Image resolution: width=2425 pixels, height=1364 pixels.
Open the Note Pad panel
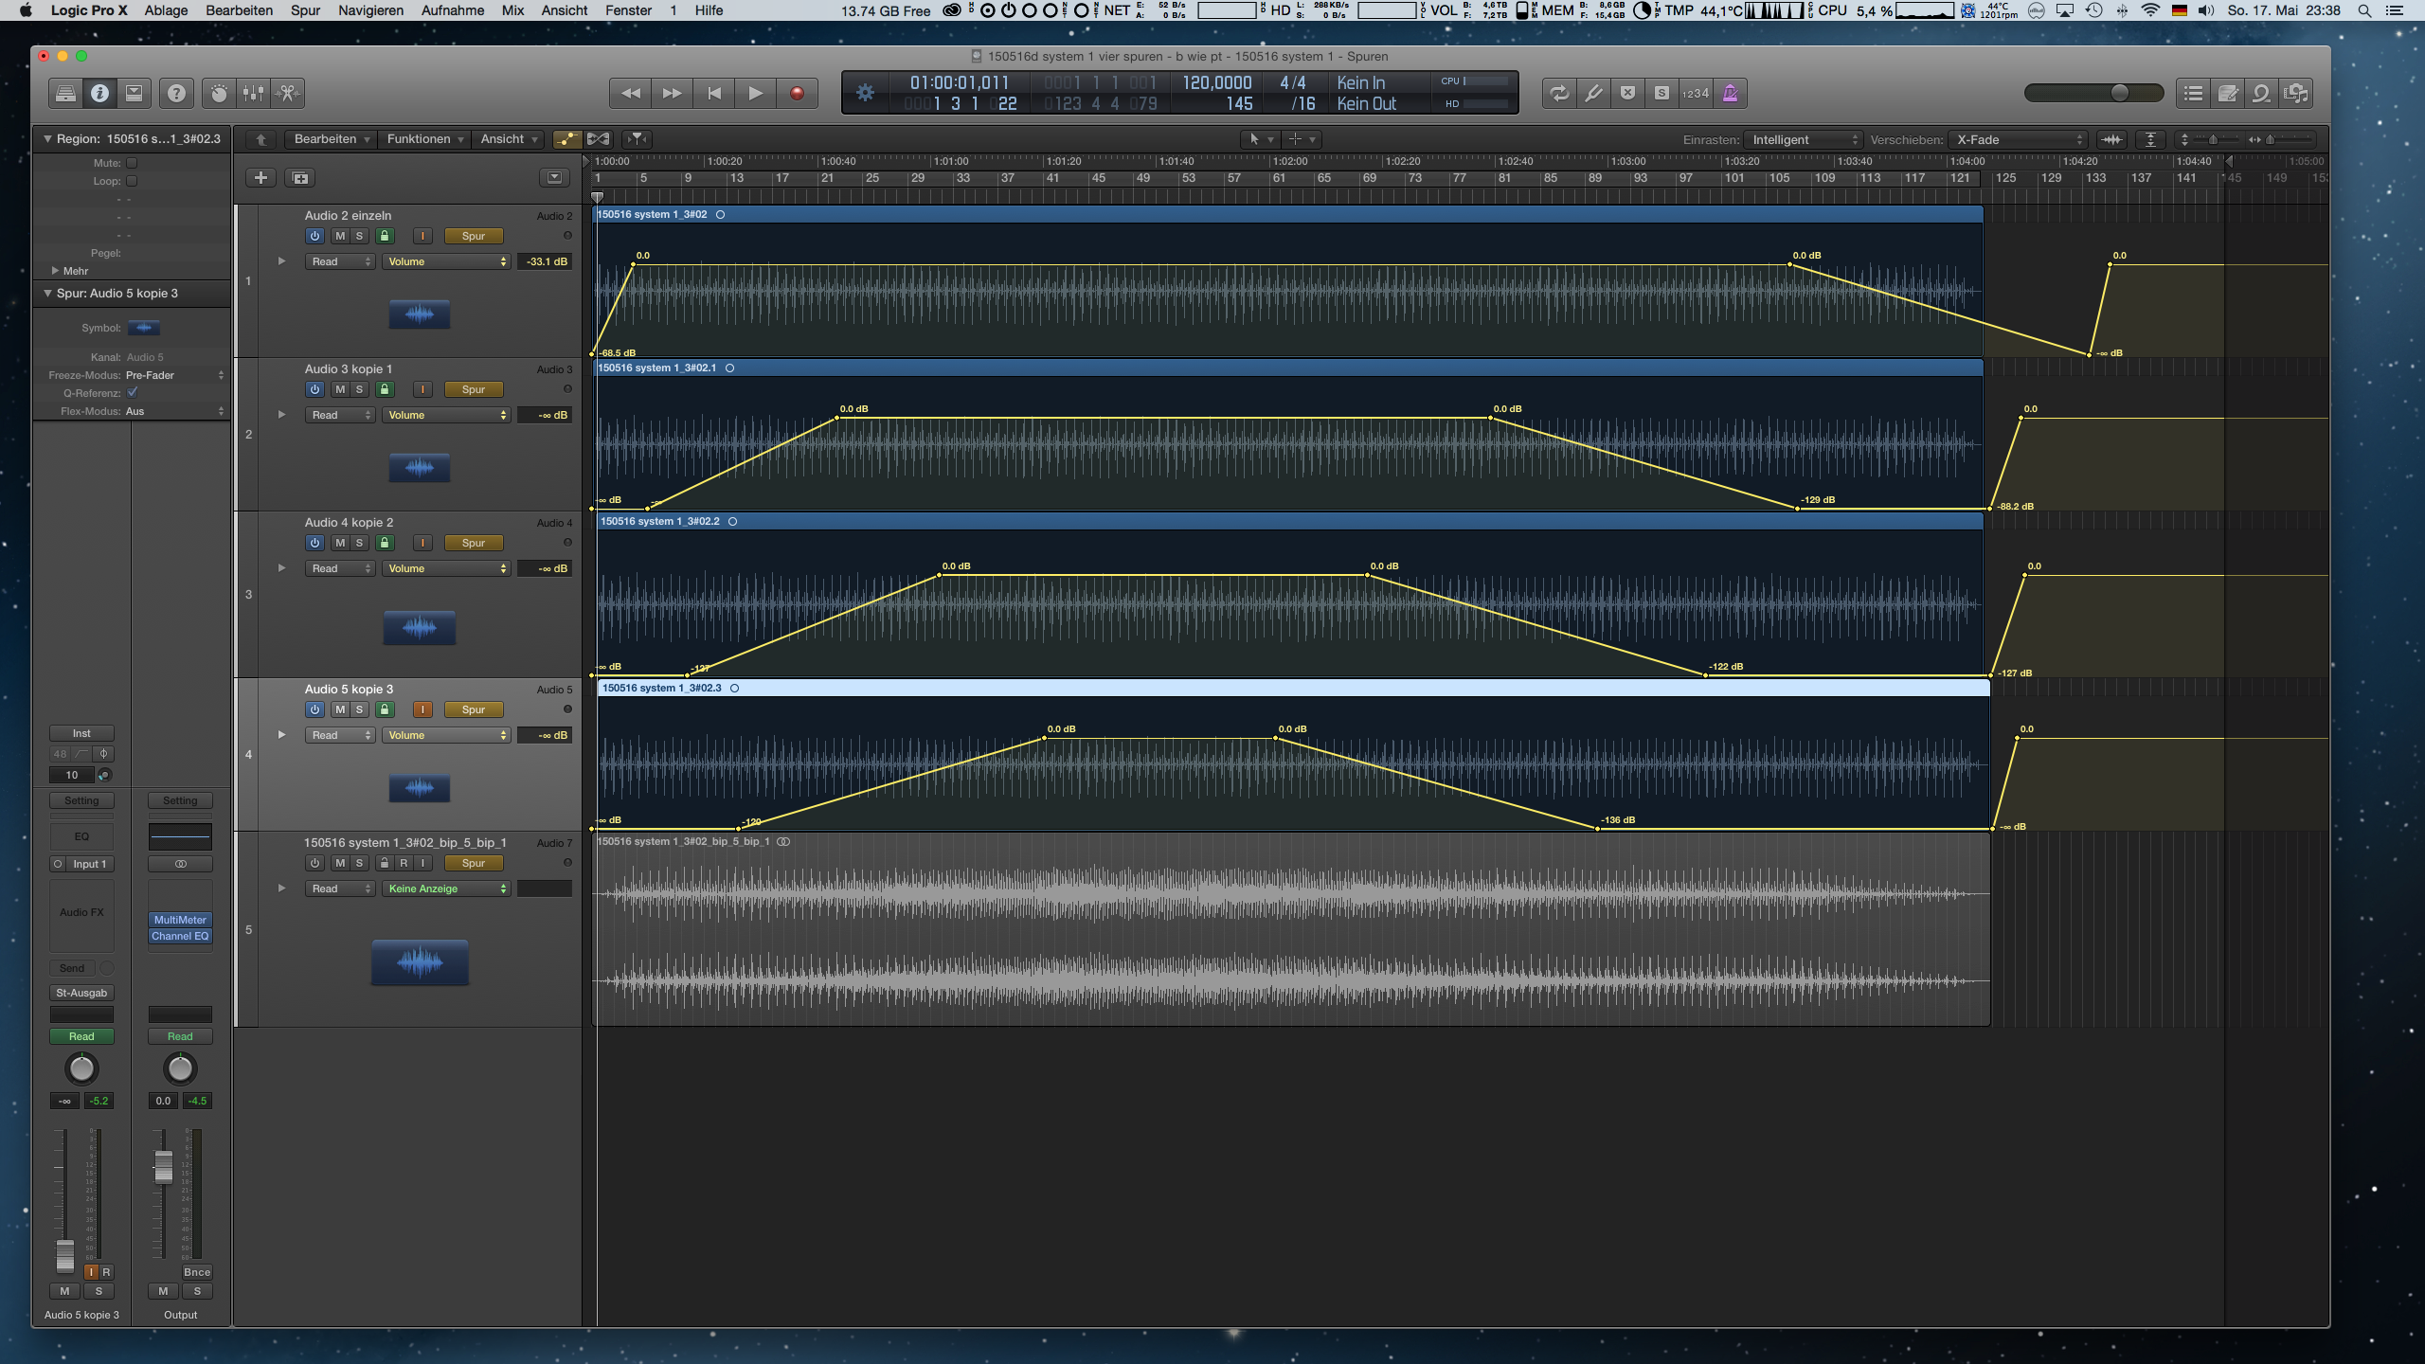pyautogui.click(x=2228, y=93)
